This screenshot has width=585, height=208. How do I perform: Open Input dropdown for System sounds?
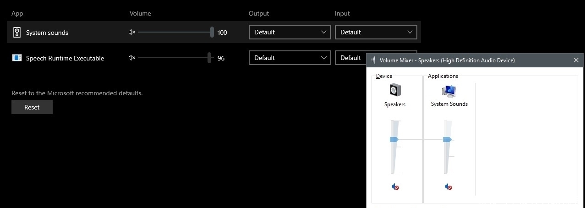point(376,32)
